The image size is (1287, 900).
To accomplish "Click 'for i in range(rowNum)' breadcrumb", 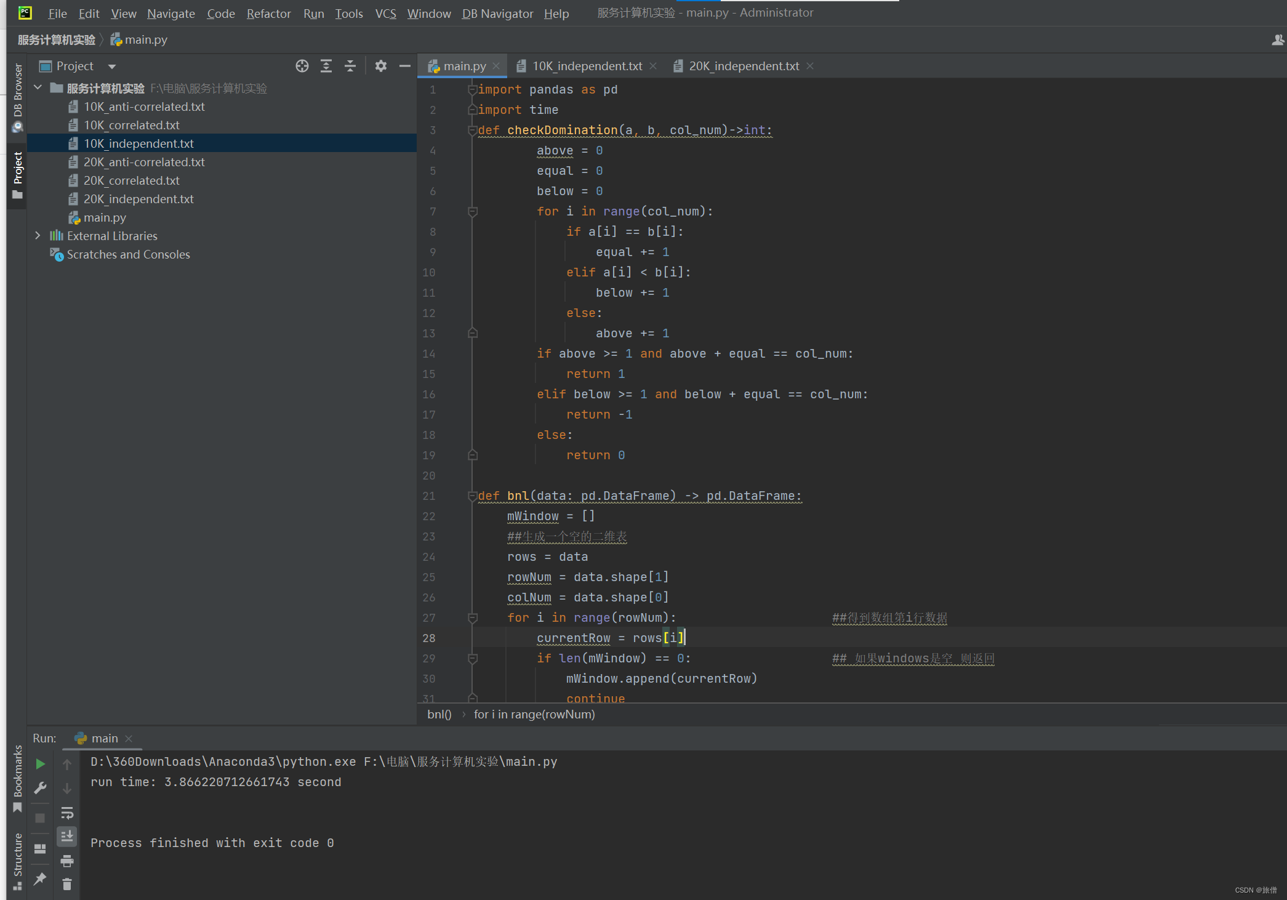I will [x=534, y=714].
